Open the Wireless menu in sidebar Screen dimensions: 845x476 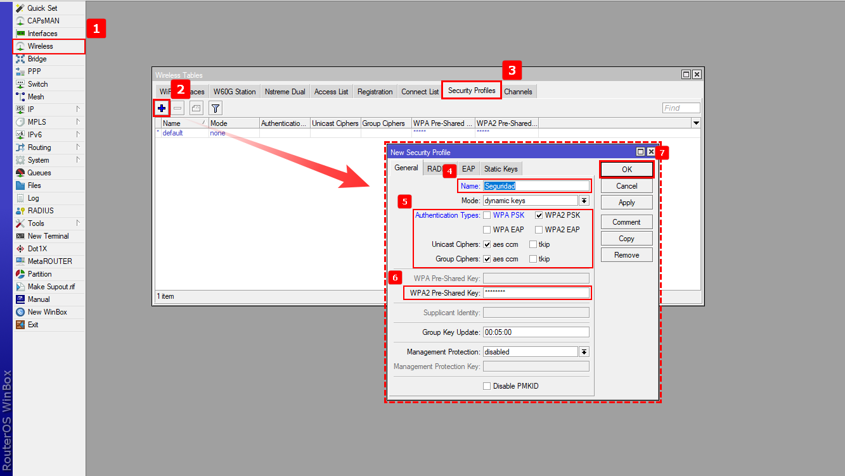coord(41,46)
